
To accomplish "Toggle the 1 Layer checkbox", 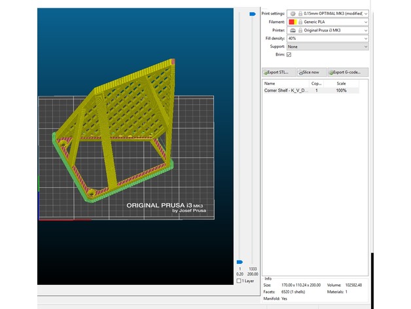I will (239, 281).
